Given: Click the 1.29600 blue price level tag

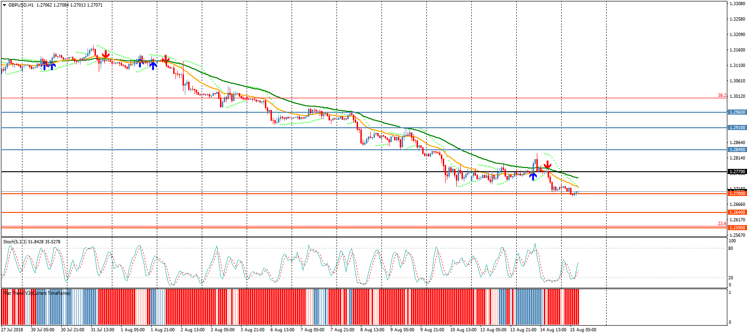Looking at the screenshot, I should 737,112.
